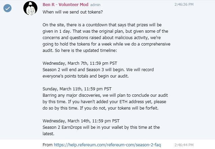This screenshot has height=149, width=215.
Task: Open Ben R's profile avatar
Action: click(x=30, y=8)
